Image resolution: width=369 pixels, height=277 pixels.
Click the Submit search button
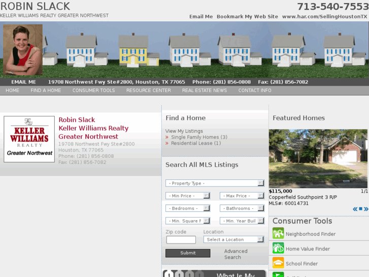(x=188, y=253)
